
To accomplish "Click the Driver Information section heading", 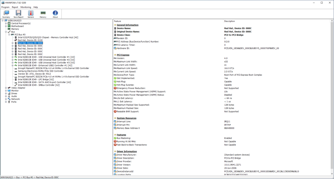I will [127, 152].
